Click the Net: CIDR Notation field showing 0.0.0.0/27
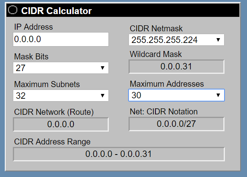This screenshot has height=177, width=247. (x=176, y=124)
